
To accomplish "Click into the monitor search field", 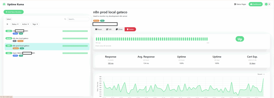I will click(x=78, y=19).
